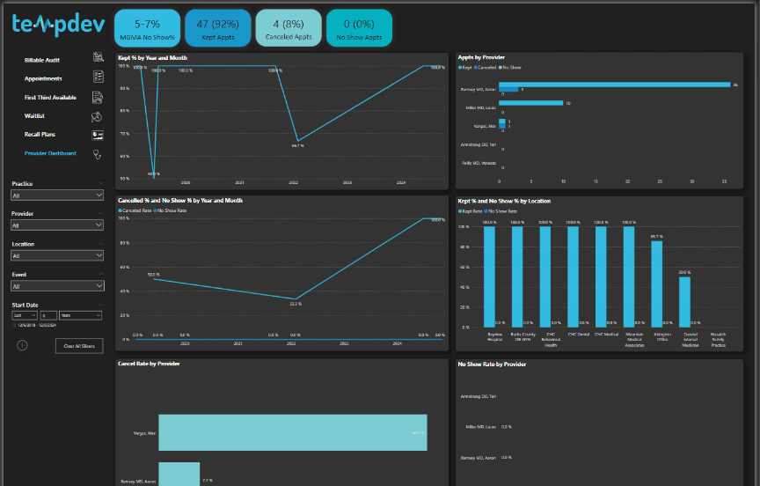The height and width of the screenshot is (486, 760).
Task: Navigate to the Waitlist page
Action: pos(35,116)
